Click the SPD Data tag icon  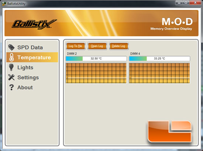(11, 47)
